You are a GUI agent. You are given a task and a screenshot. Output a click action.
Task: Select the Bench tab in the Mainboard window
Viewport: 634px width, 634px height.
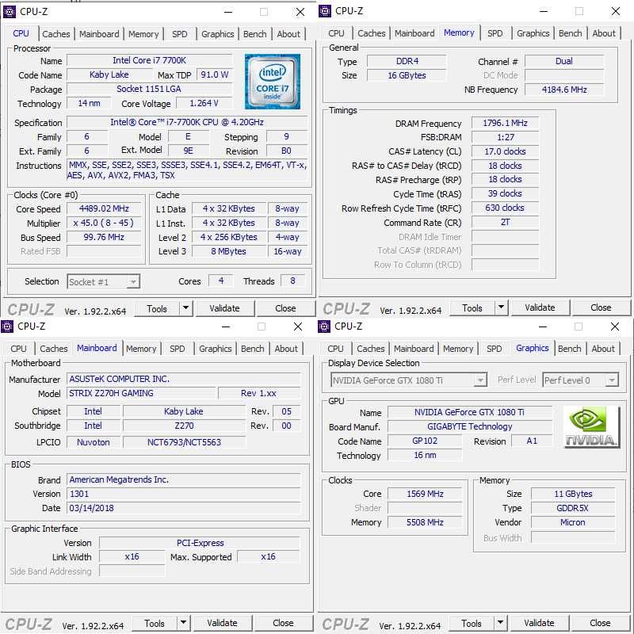pos(252,349)
